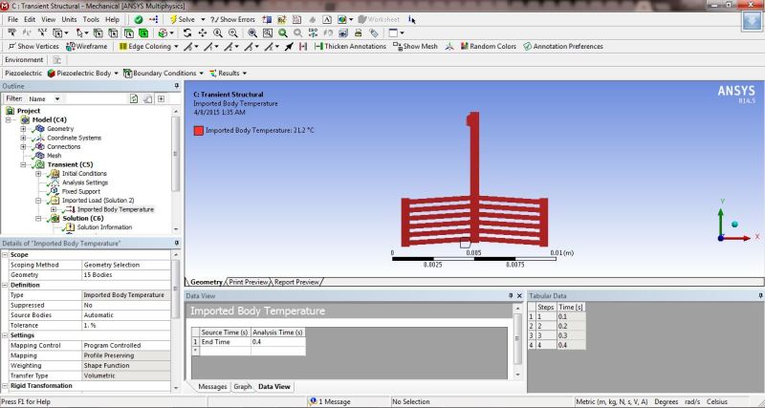Click Random Colors button
This screenshot has width=765, height=408.
[489, 46]
